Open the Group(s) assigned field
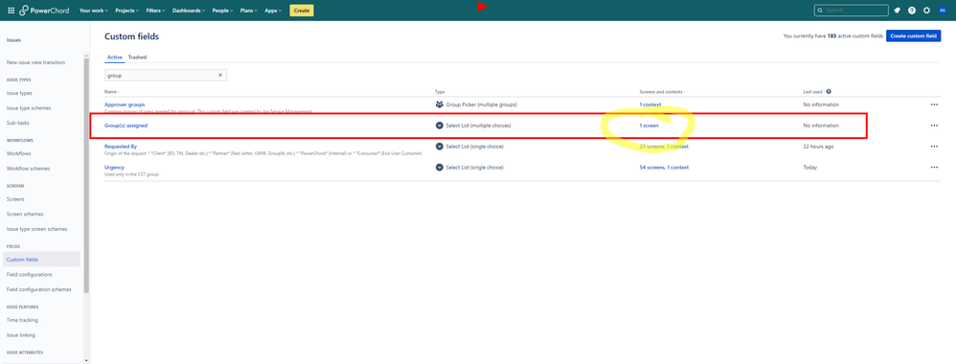956x364 pixels. (x=126, y=125)
